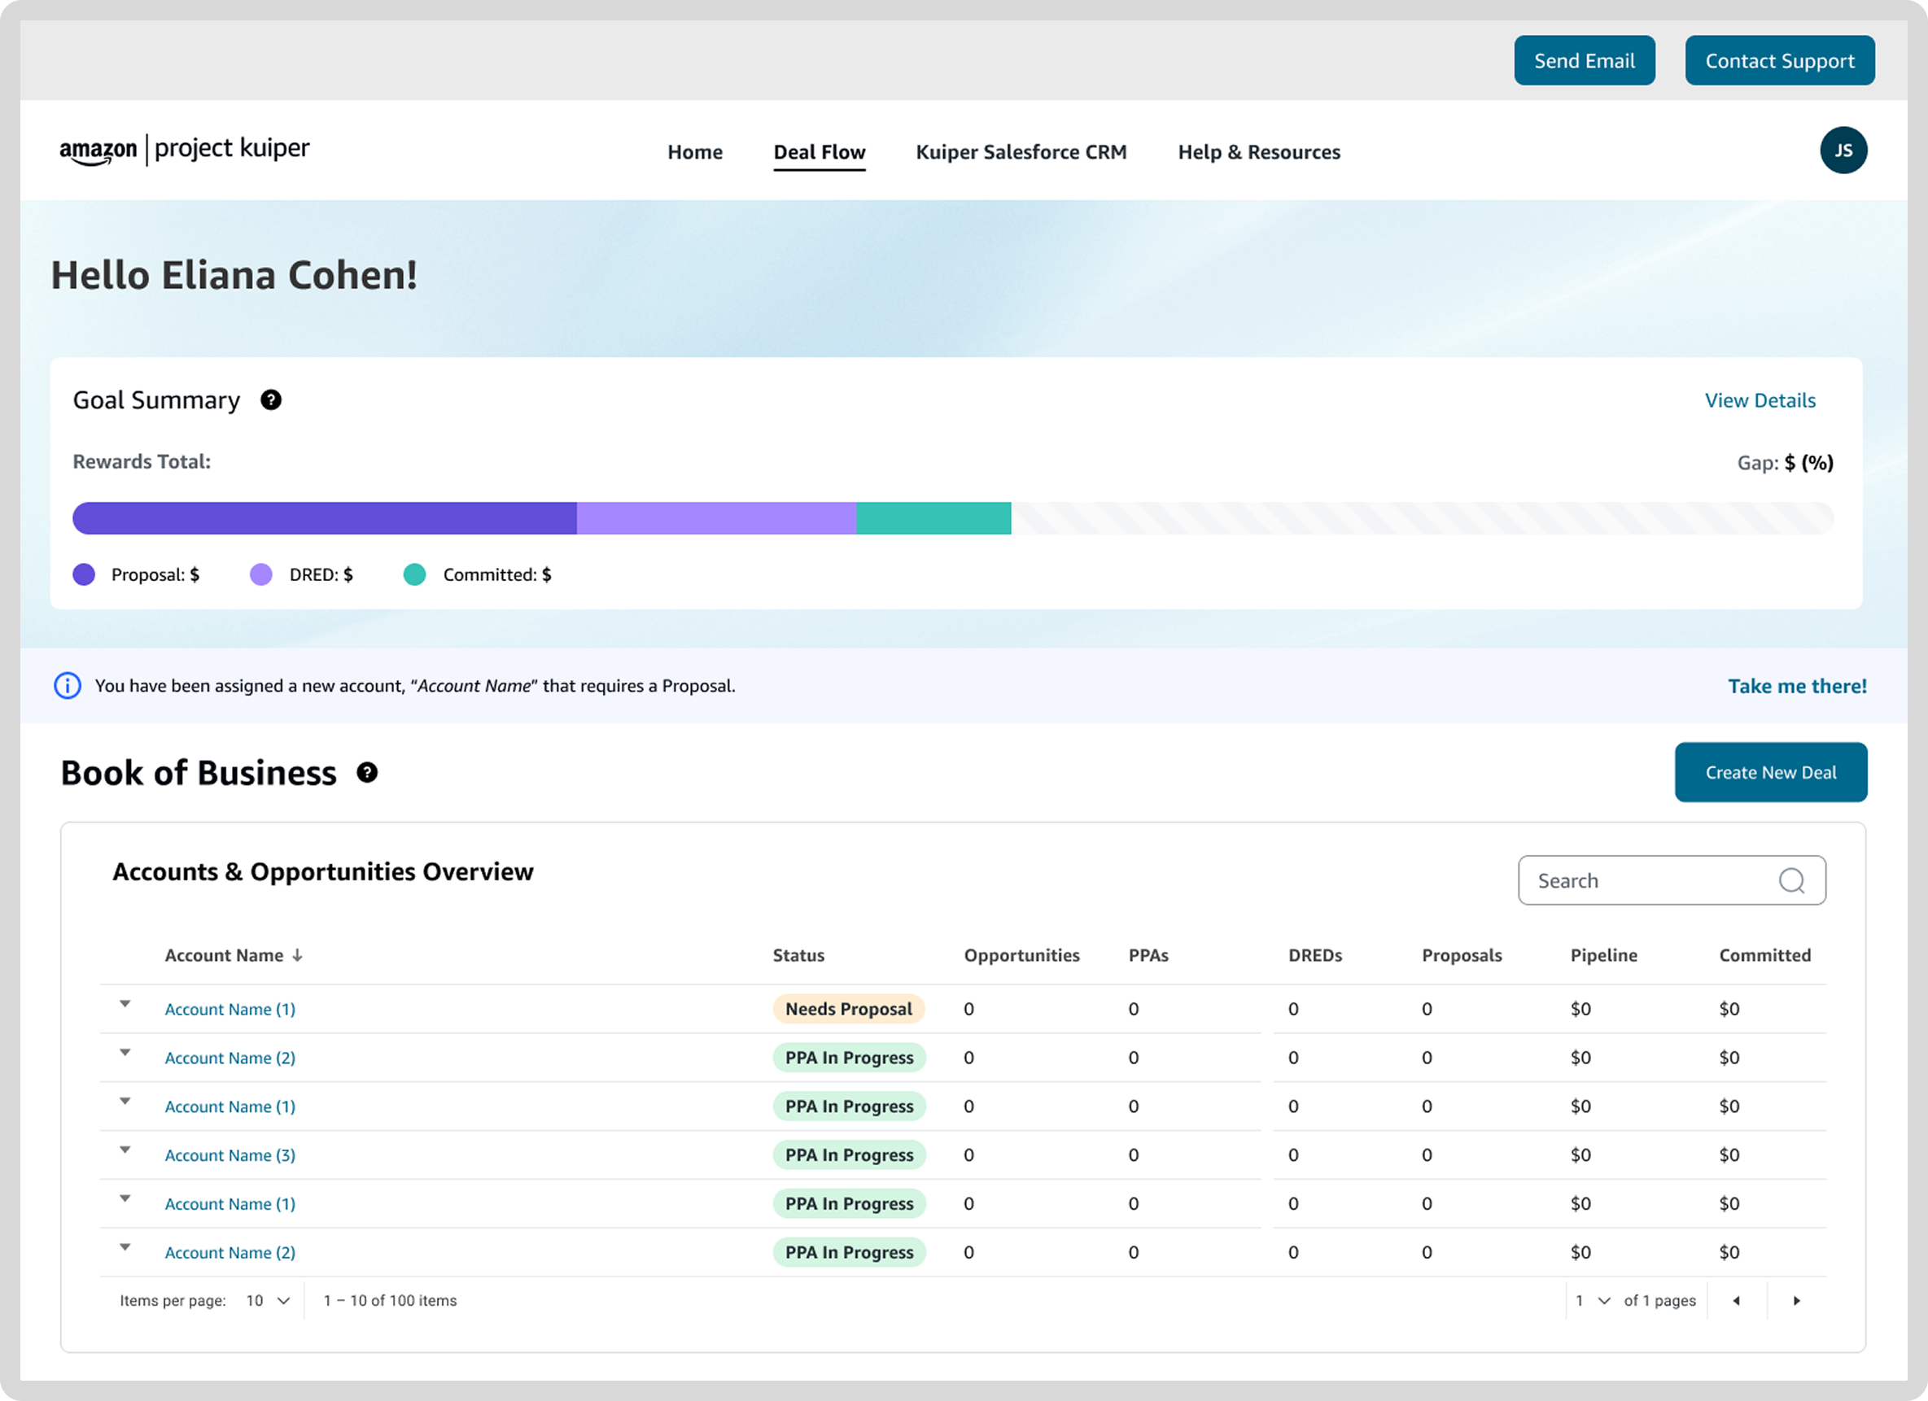Screen dimensions: 1928x1401
Task: Click the search magnifier icon
Action: 1791,881
